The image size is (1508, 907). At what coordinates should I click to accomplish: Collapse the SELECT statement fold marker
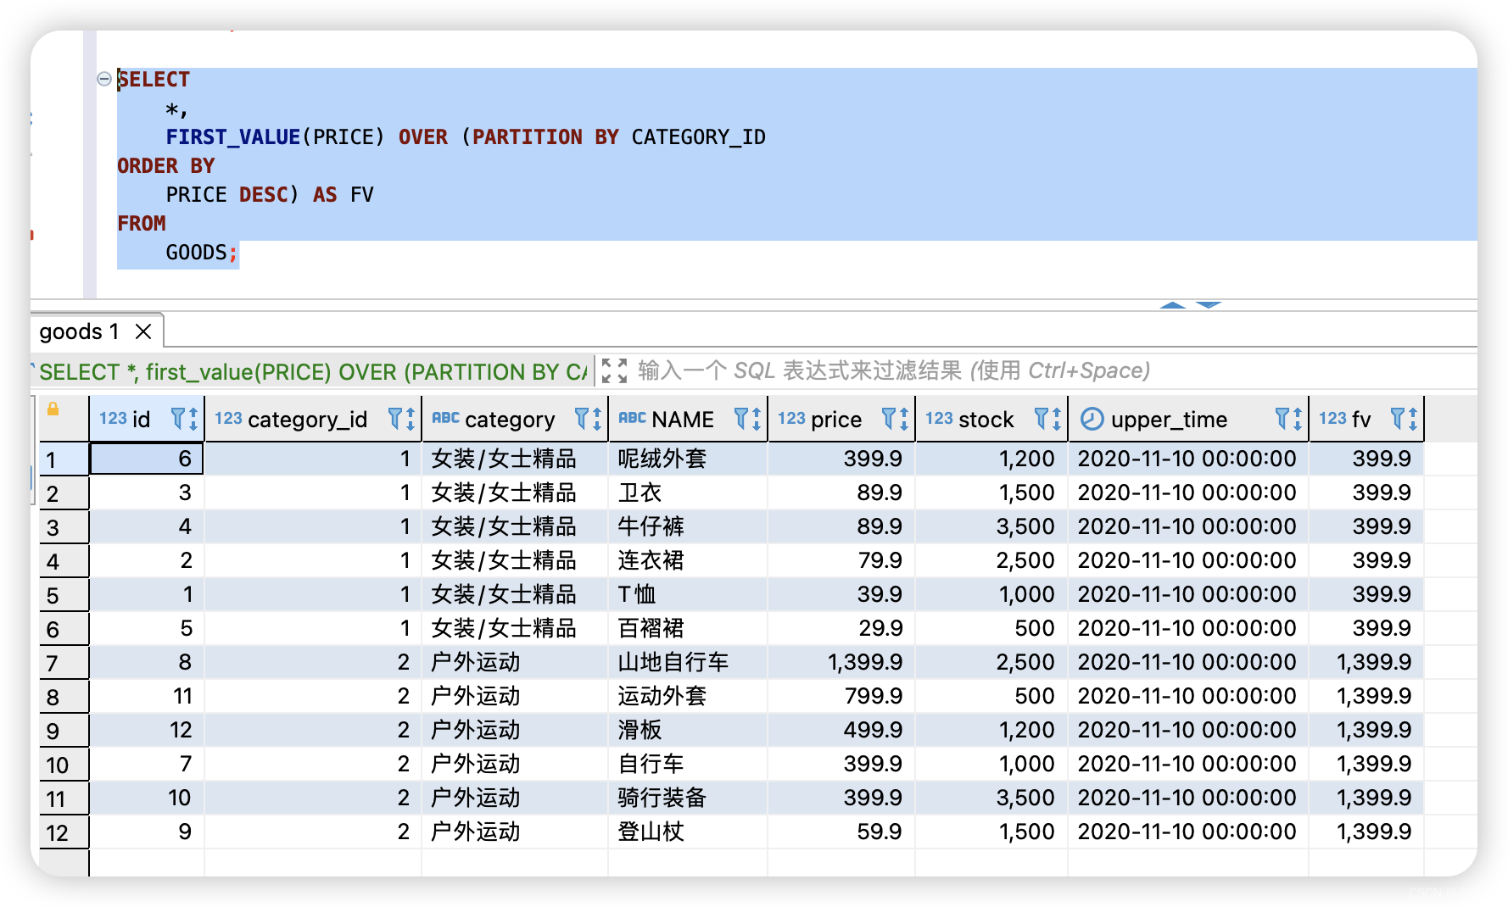click(104, 79)
